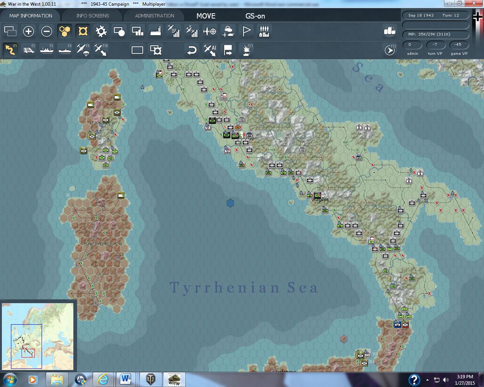The image size is (484, 387).
Task: Click the overlapping windows icon
Action: (10, 31)
